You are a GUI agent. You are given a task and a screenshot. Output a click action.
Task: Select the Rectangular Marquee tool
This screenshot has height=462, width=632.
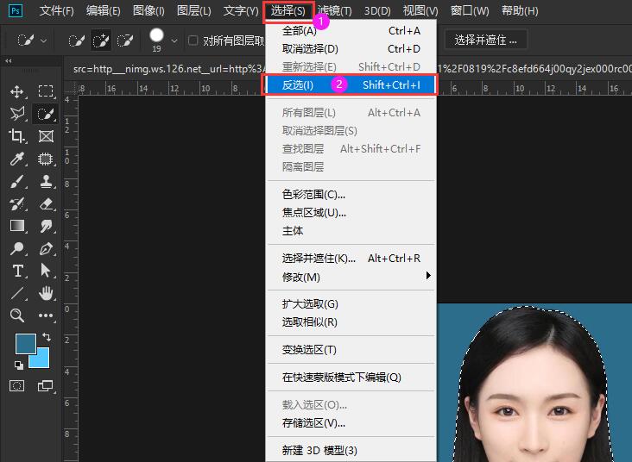click(46, 91)
